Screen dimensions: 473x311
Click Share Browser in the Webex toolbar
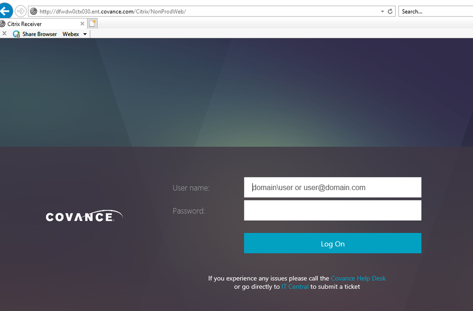pos(39,34)
